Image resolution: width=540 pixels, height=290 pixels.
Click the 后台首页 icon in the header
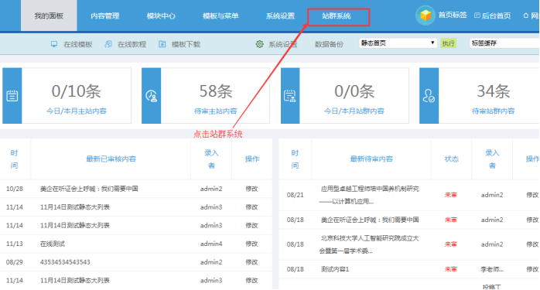point(477,15)
